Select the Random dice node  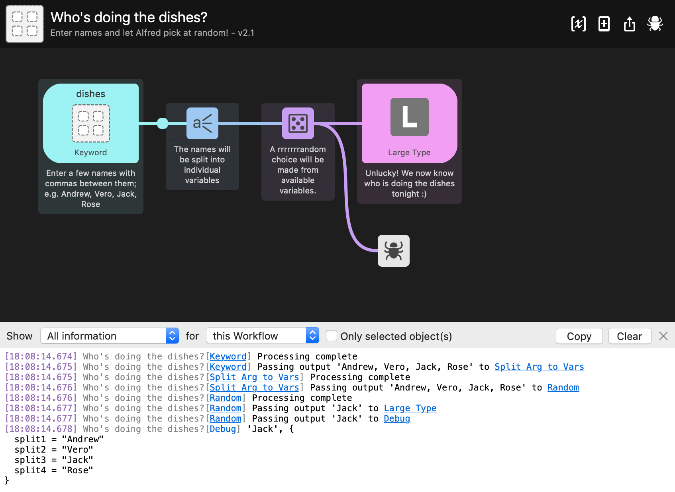pos(298,123)
